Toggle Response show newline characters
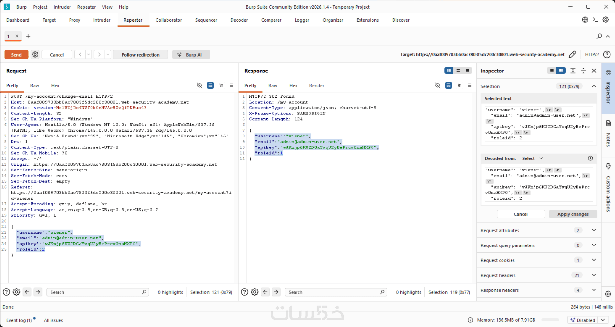This screenshot has height=327, width=615. [x=459, y=85]
